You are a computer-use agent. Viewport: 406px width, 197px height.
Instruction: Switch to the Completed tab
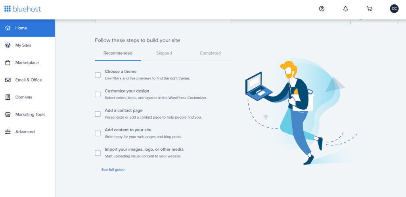coord(210,53)
